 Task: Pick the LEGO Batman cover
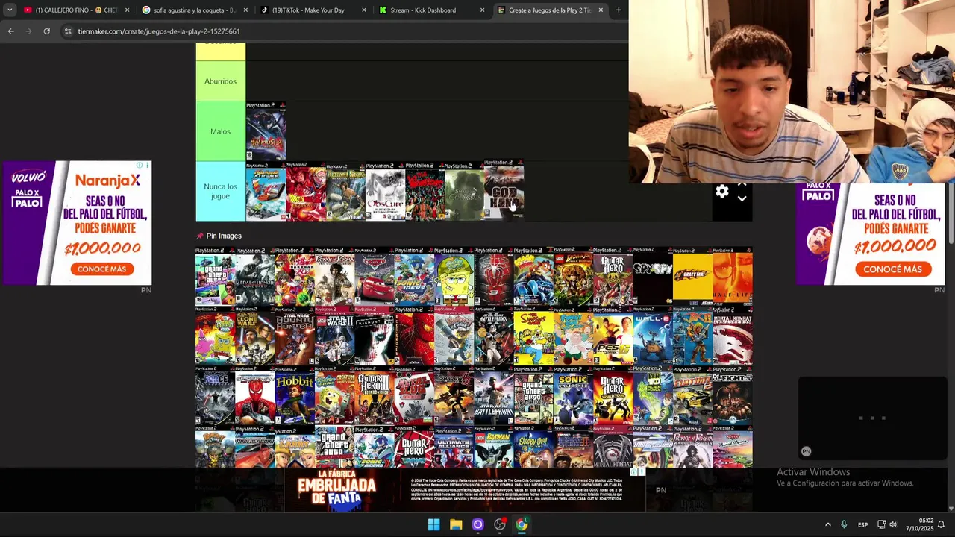click(494, 447)
